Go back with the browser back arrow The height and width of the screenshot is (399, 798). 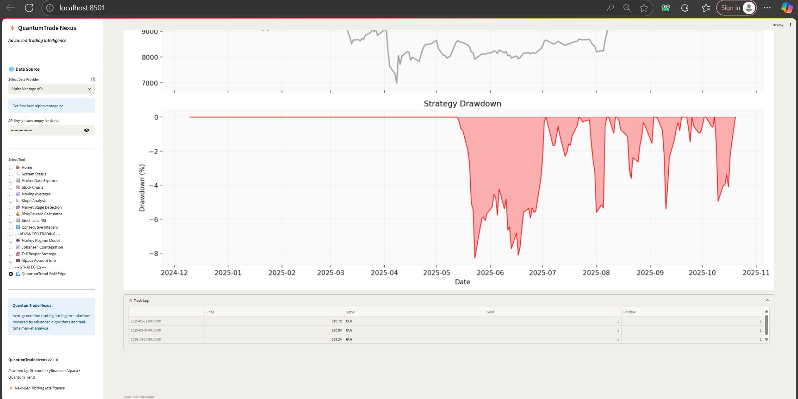pos(10,7)
